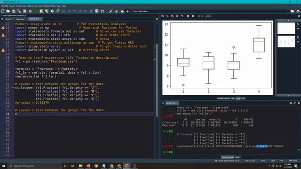Viewport: 301px width, 169px height.
Task: Open Firefox from the taskbar
Action: (x=88, y=166)
